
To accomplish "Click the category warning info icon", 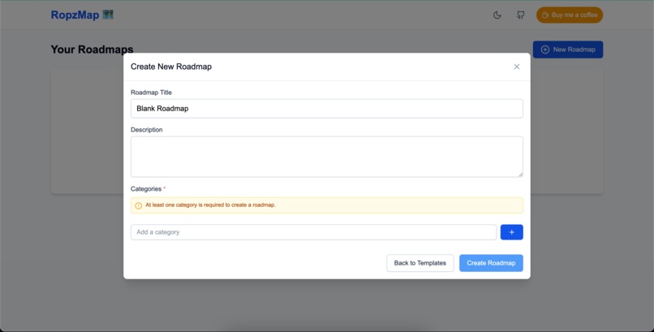I will (139, 205).
